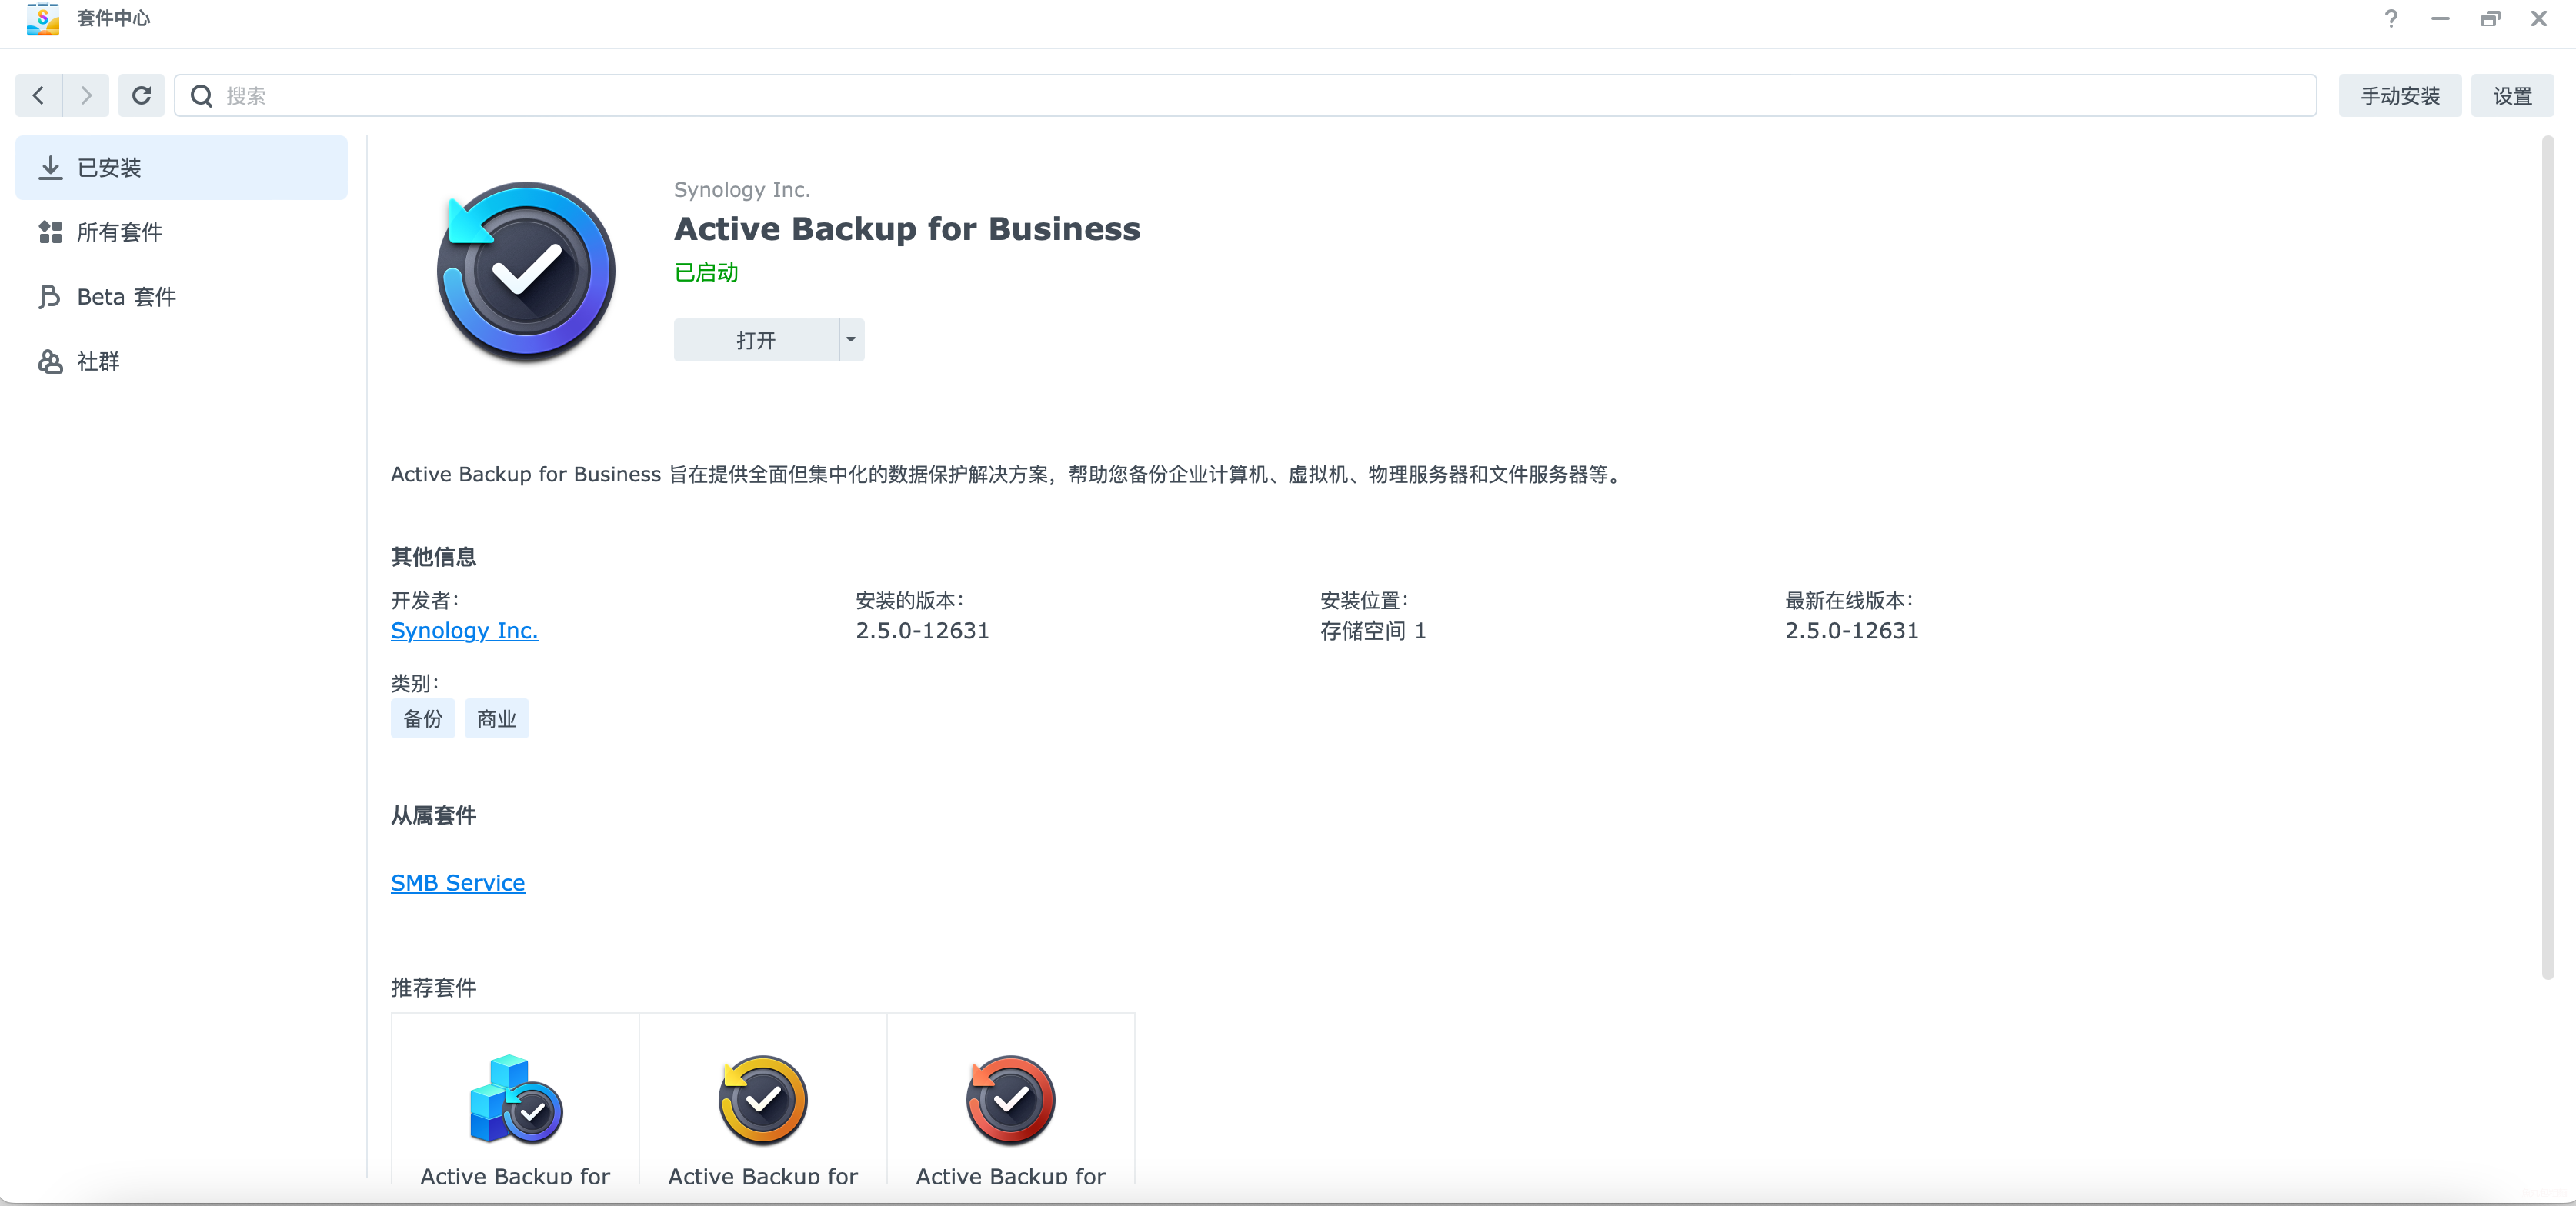Restore down the 套件中心 window

click(x=2489, y=19)
